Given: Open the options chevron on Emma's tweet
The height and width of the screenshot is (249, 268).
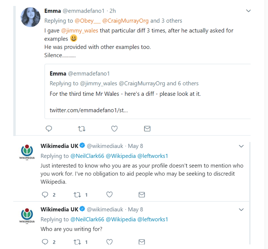Looking at the screenshot, I should 248,11.
